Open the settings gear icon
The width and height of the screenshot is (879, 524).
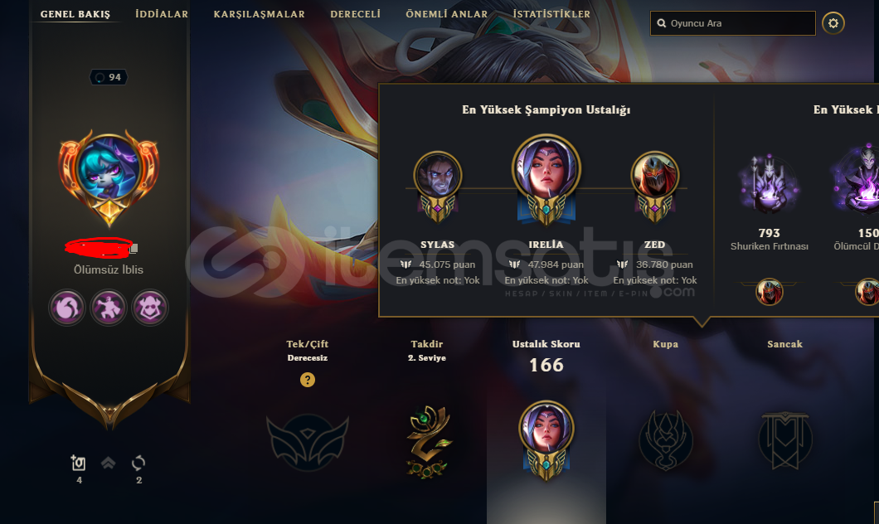(833, 23)
